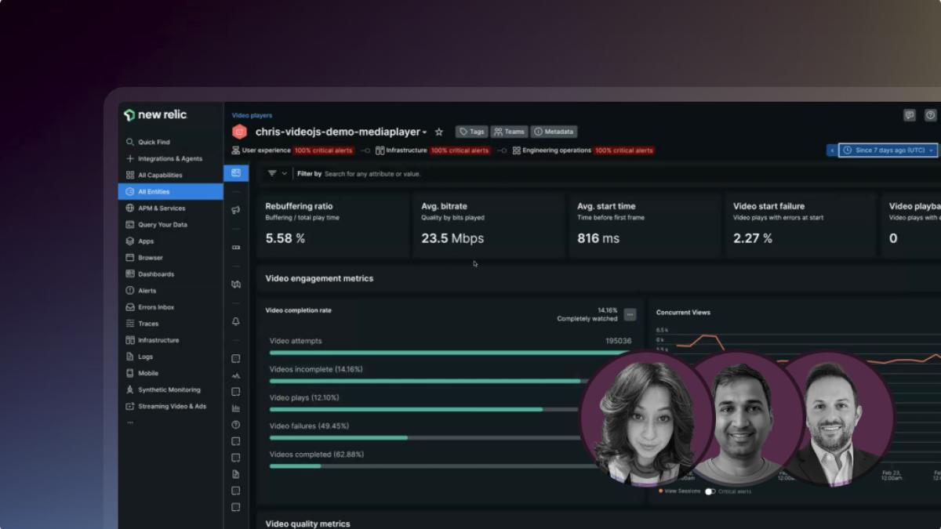Click the Tags button
The width and height of the screenshot is (941, 529).
pos(471,132)
